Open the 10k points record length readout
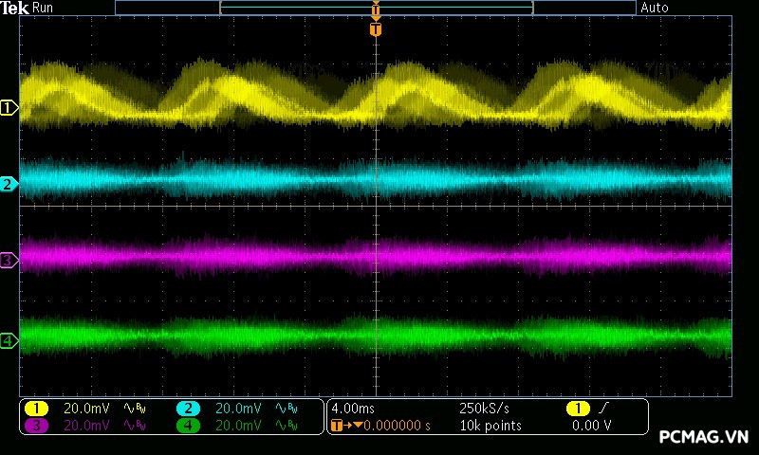The height and width of the screenshot is (455, 759). tap(490, 426)
